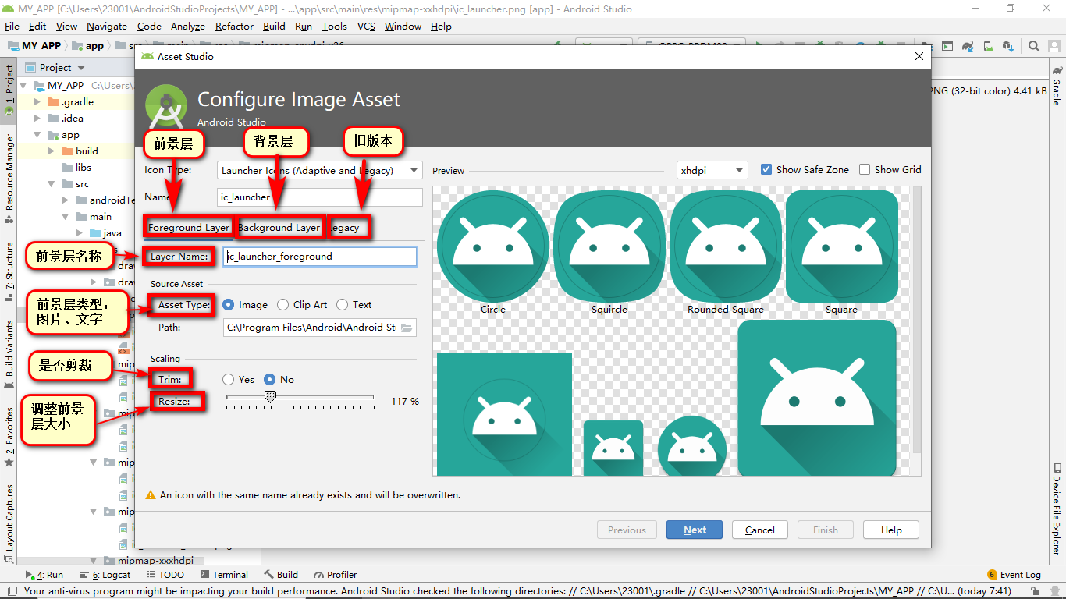Switch to the Foreground Layer tab
The image size is (1066, 599).
(x=189, y=228)
